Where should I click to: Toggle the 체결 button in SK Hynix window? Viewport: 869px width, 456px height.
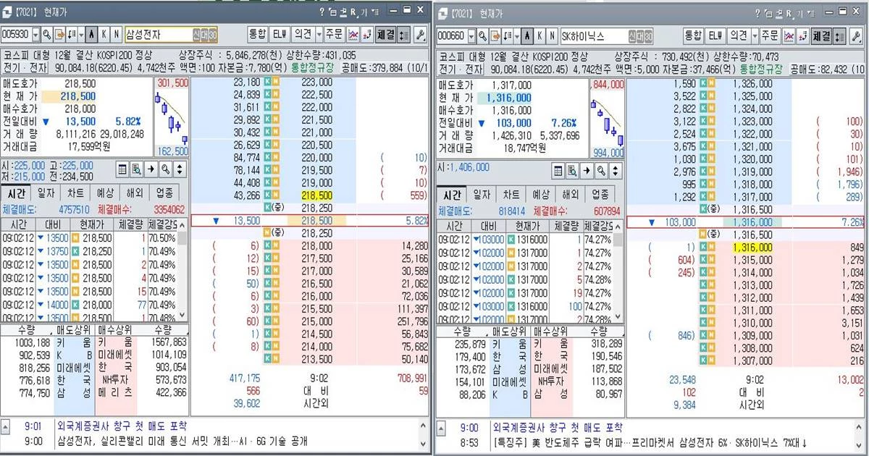pyautogui.click(x=821, y=35)
